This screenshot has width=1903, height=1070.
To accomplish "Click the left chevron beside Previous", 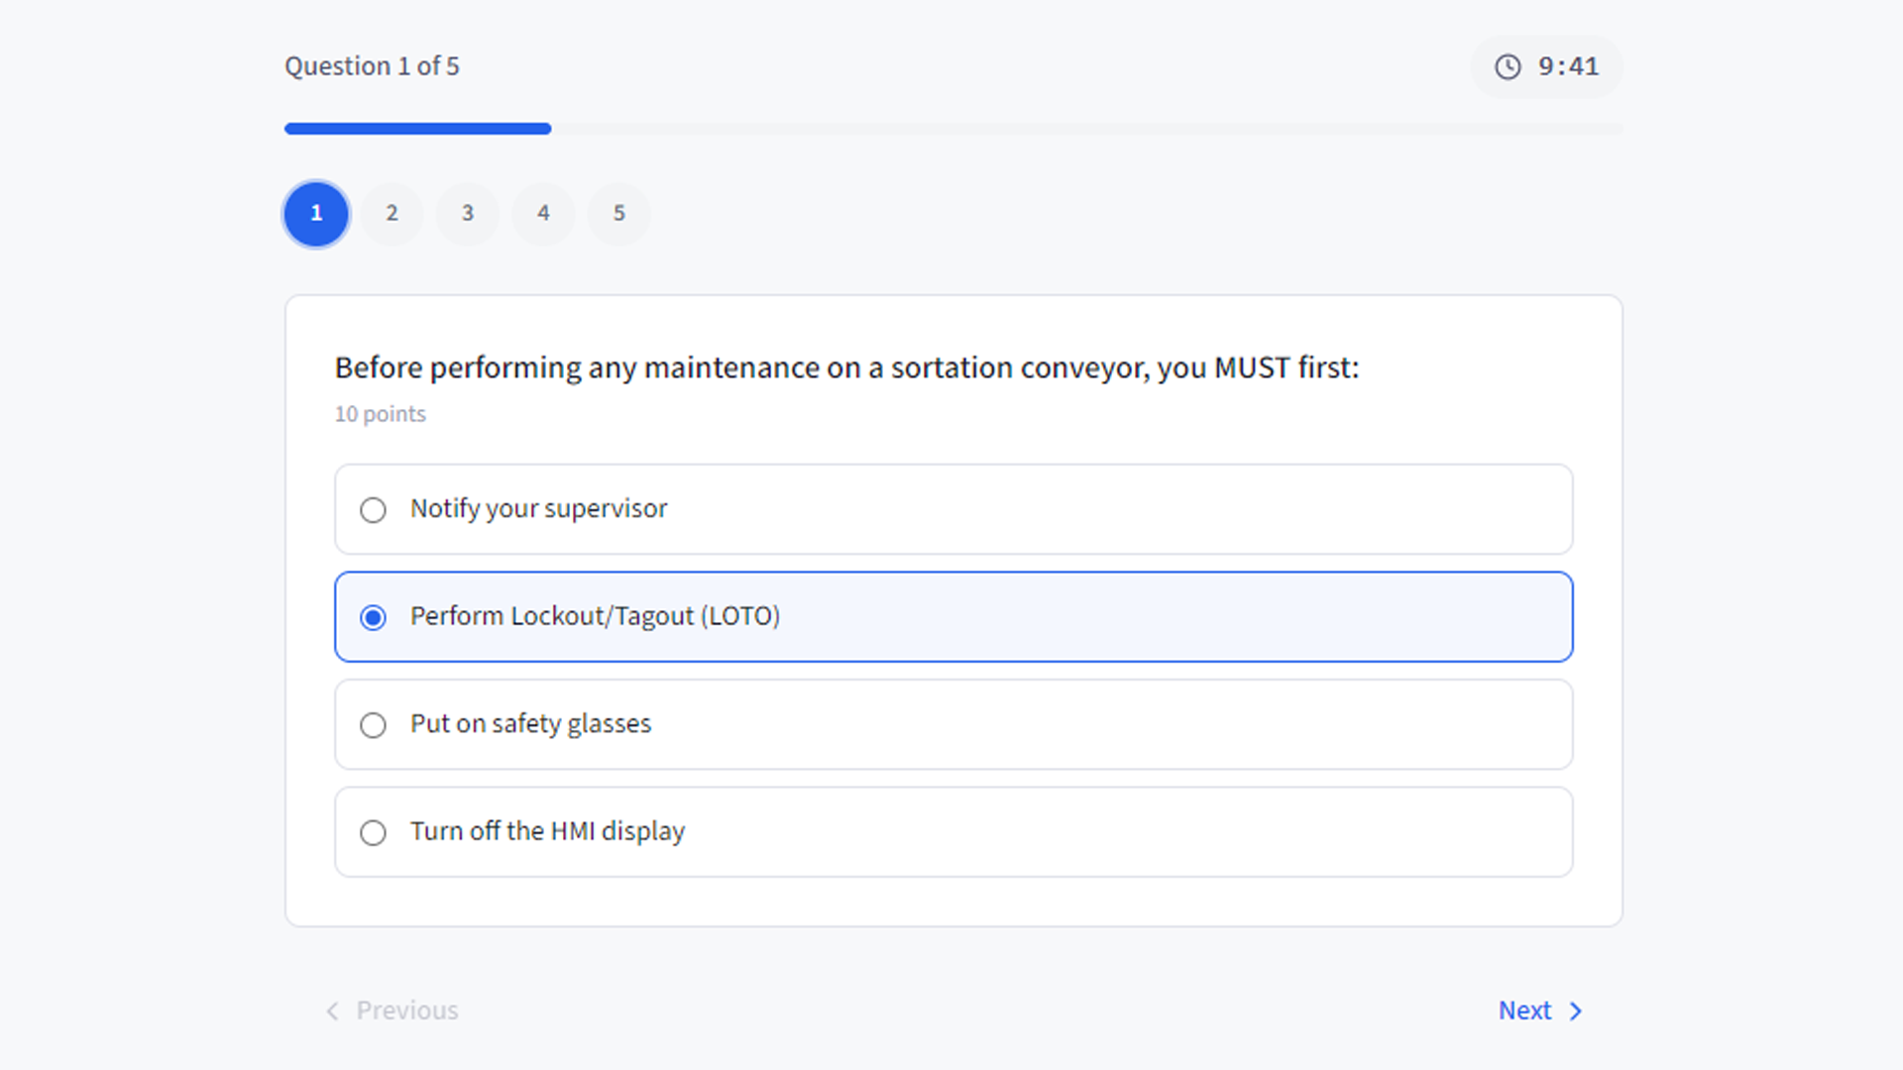I will point(333,1011).
